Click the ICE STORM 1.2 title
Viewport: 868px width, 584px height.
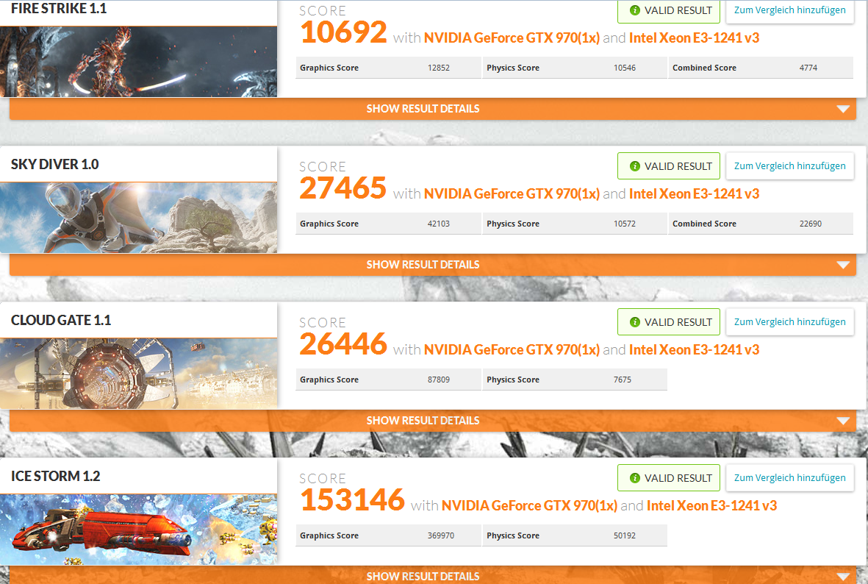pyautogui.click(x=55, y=476)
